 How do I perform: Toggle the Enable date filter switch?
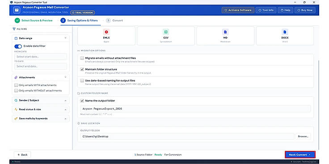point(18,46)
